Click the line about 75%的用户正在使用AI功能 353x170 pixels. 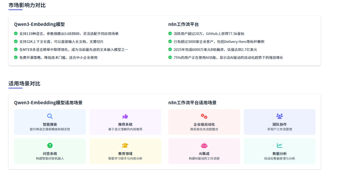228,58
